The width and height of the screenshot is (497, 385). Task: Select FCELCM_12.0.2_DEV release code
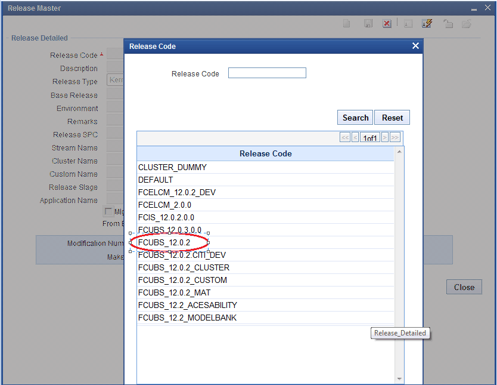pos(266,192)
